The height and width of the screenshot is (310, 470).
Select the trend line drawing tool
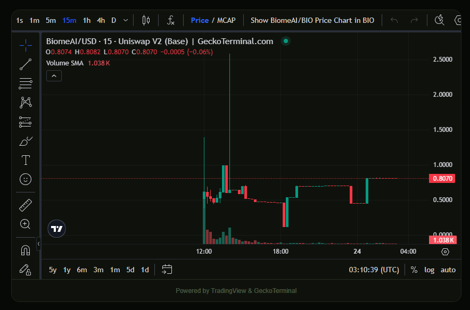coord(26,64)
